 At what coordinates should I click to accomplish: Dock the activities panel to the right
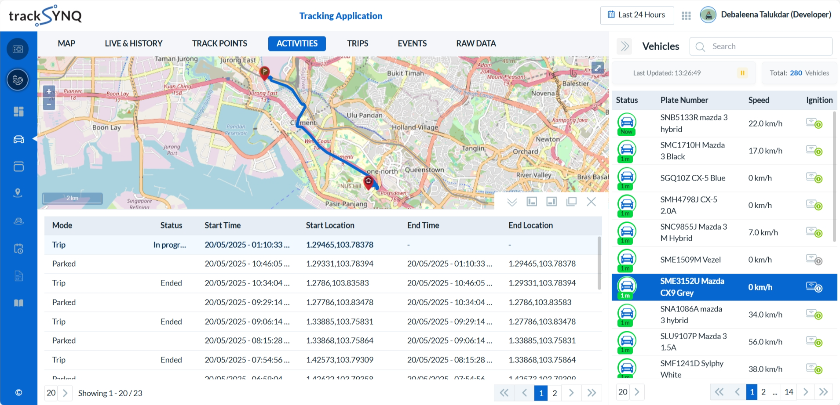[551, 202]
